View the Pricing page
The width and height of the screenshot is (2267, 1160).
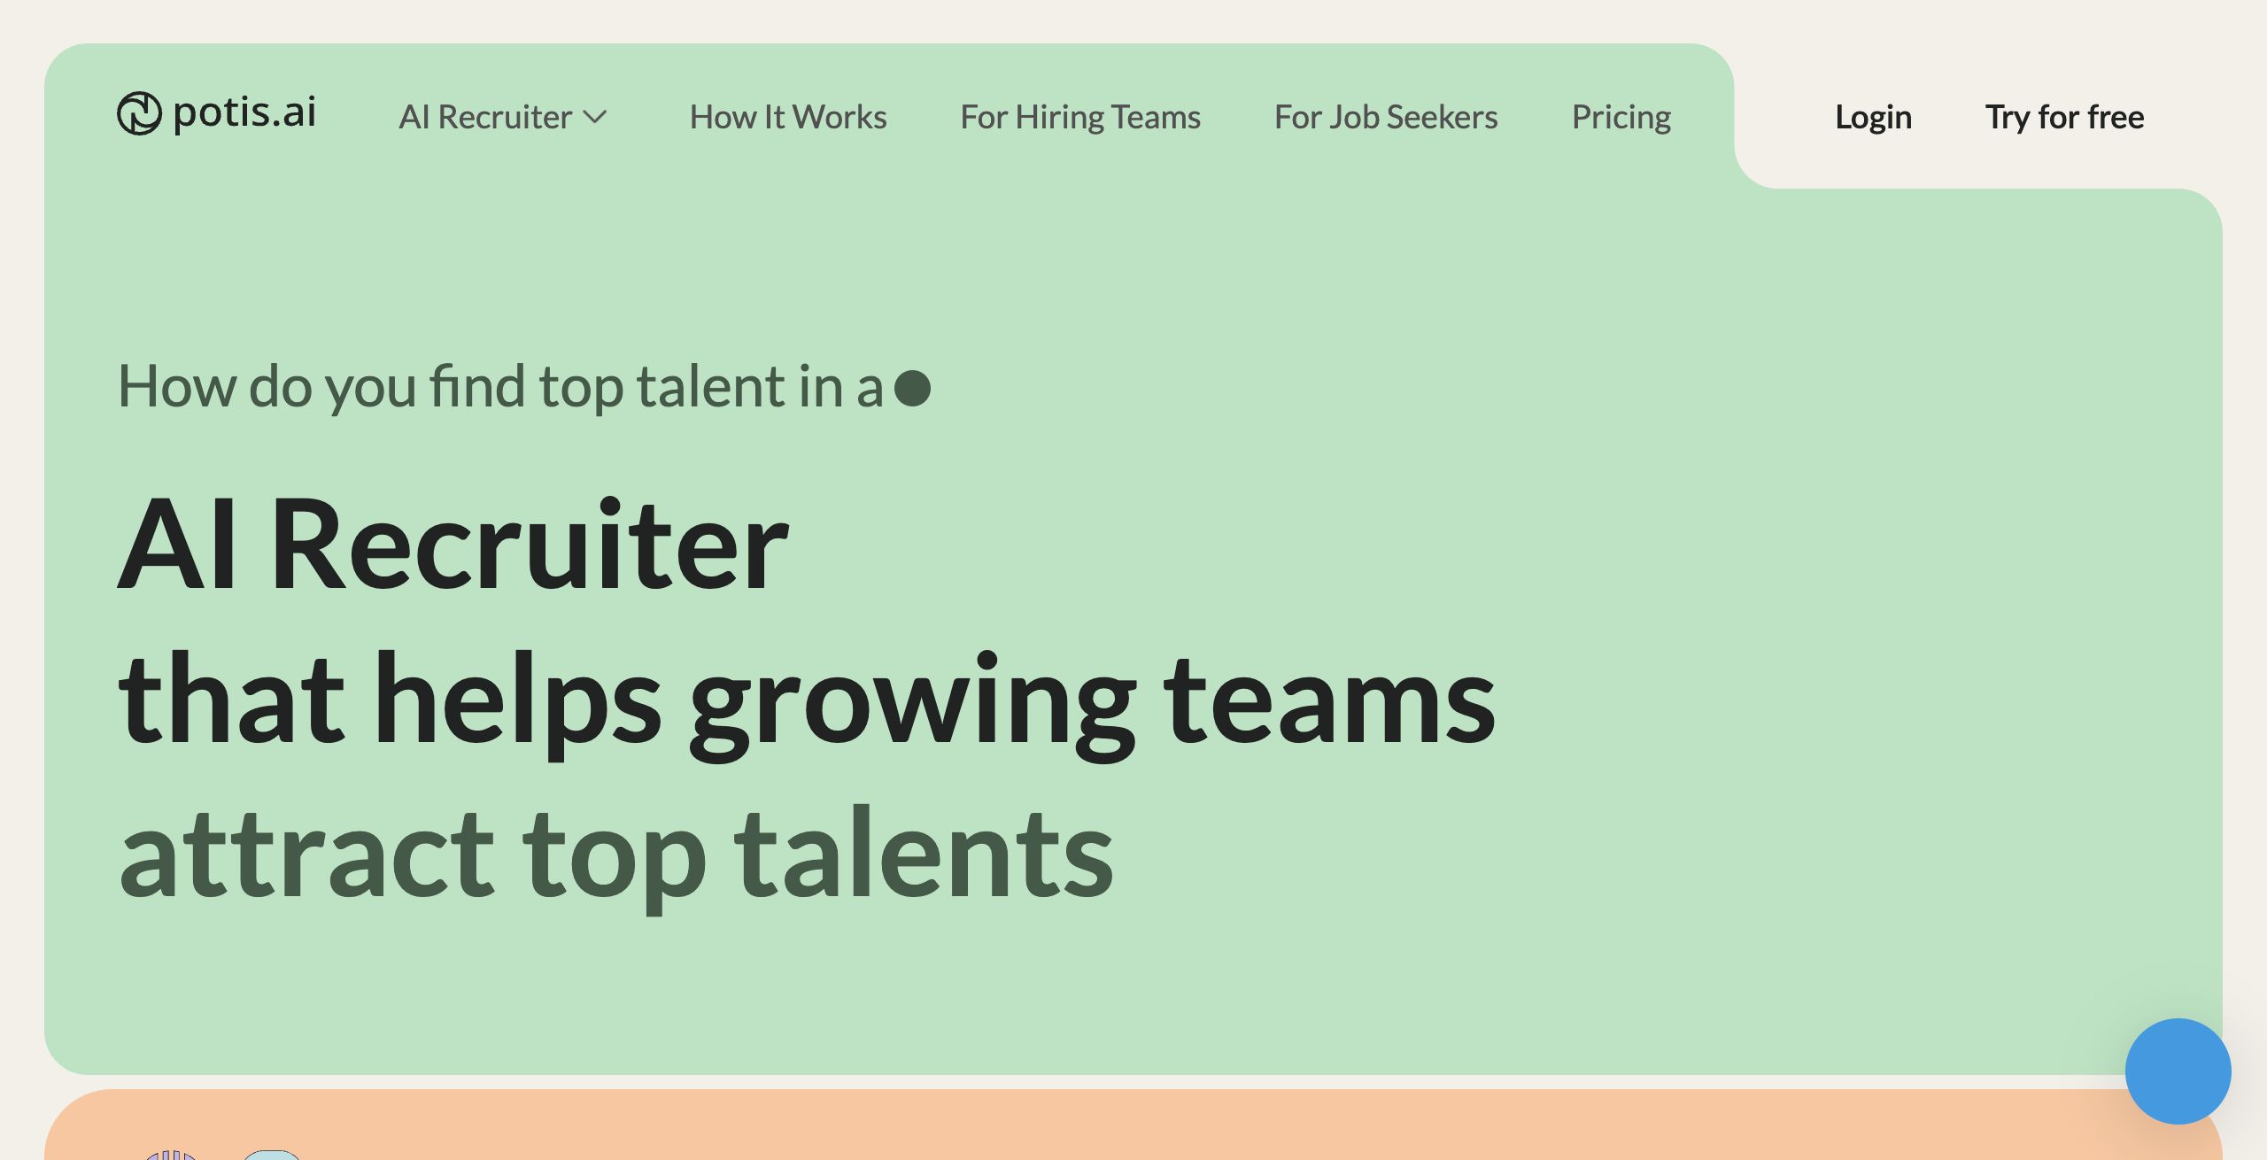tap(1621, 117)
